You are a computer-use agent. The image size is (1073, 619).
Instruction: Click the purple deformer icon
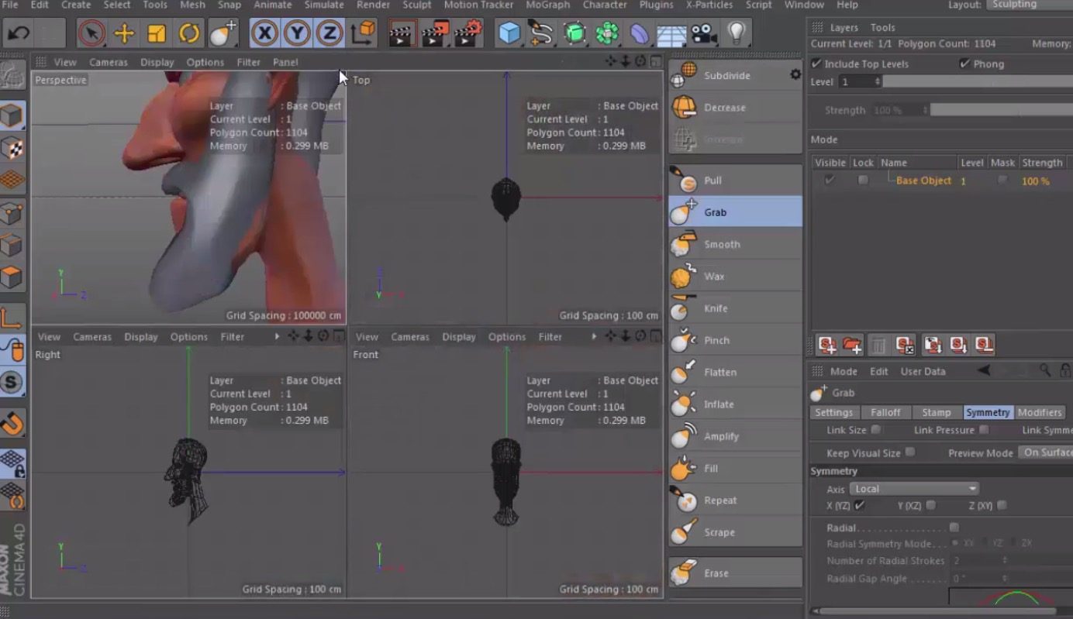[x=639, y=33]
